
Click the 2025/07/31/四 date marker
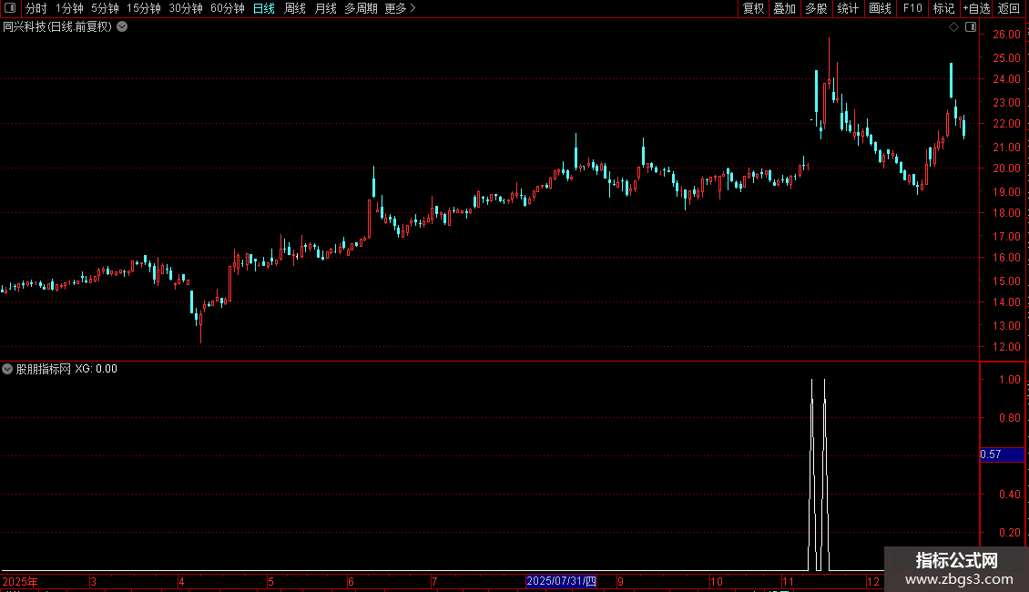click(561, 581)
